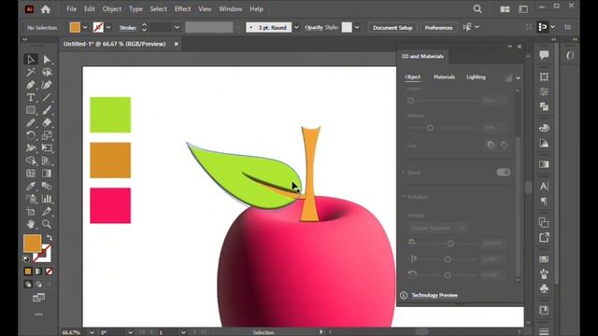The image size is (598, 336).
Task: Select the Rotate tool
Action: pyautogui.click(x=31, y=135)
